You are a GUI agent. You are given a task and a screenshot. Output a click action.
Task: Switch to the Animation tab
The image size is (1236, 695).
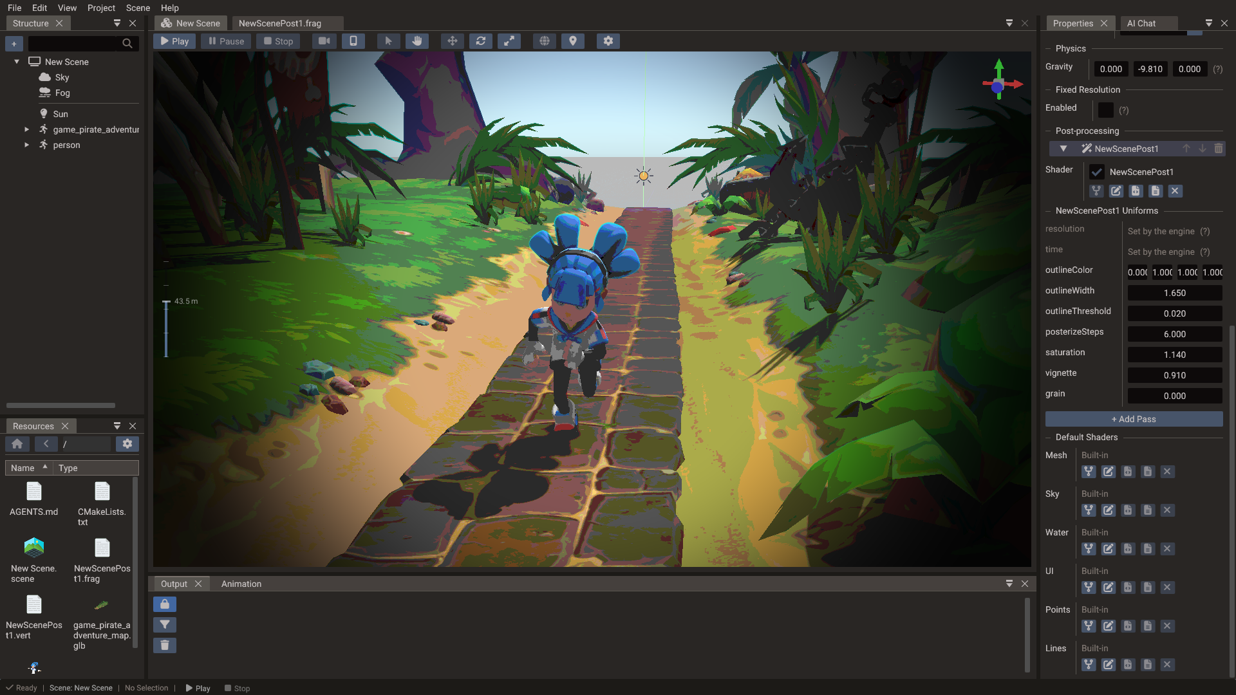coord(241,584)
